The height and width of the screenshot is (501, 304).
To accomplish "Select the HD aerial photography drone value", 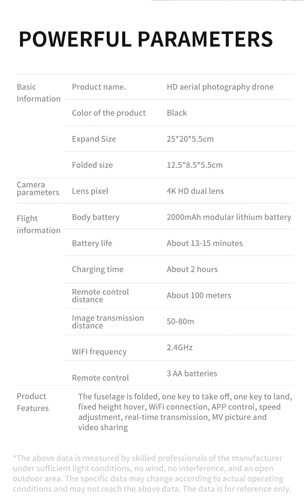I will (220, 87).
